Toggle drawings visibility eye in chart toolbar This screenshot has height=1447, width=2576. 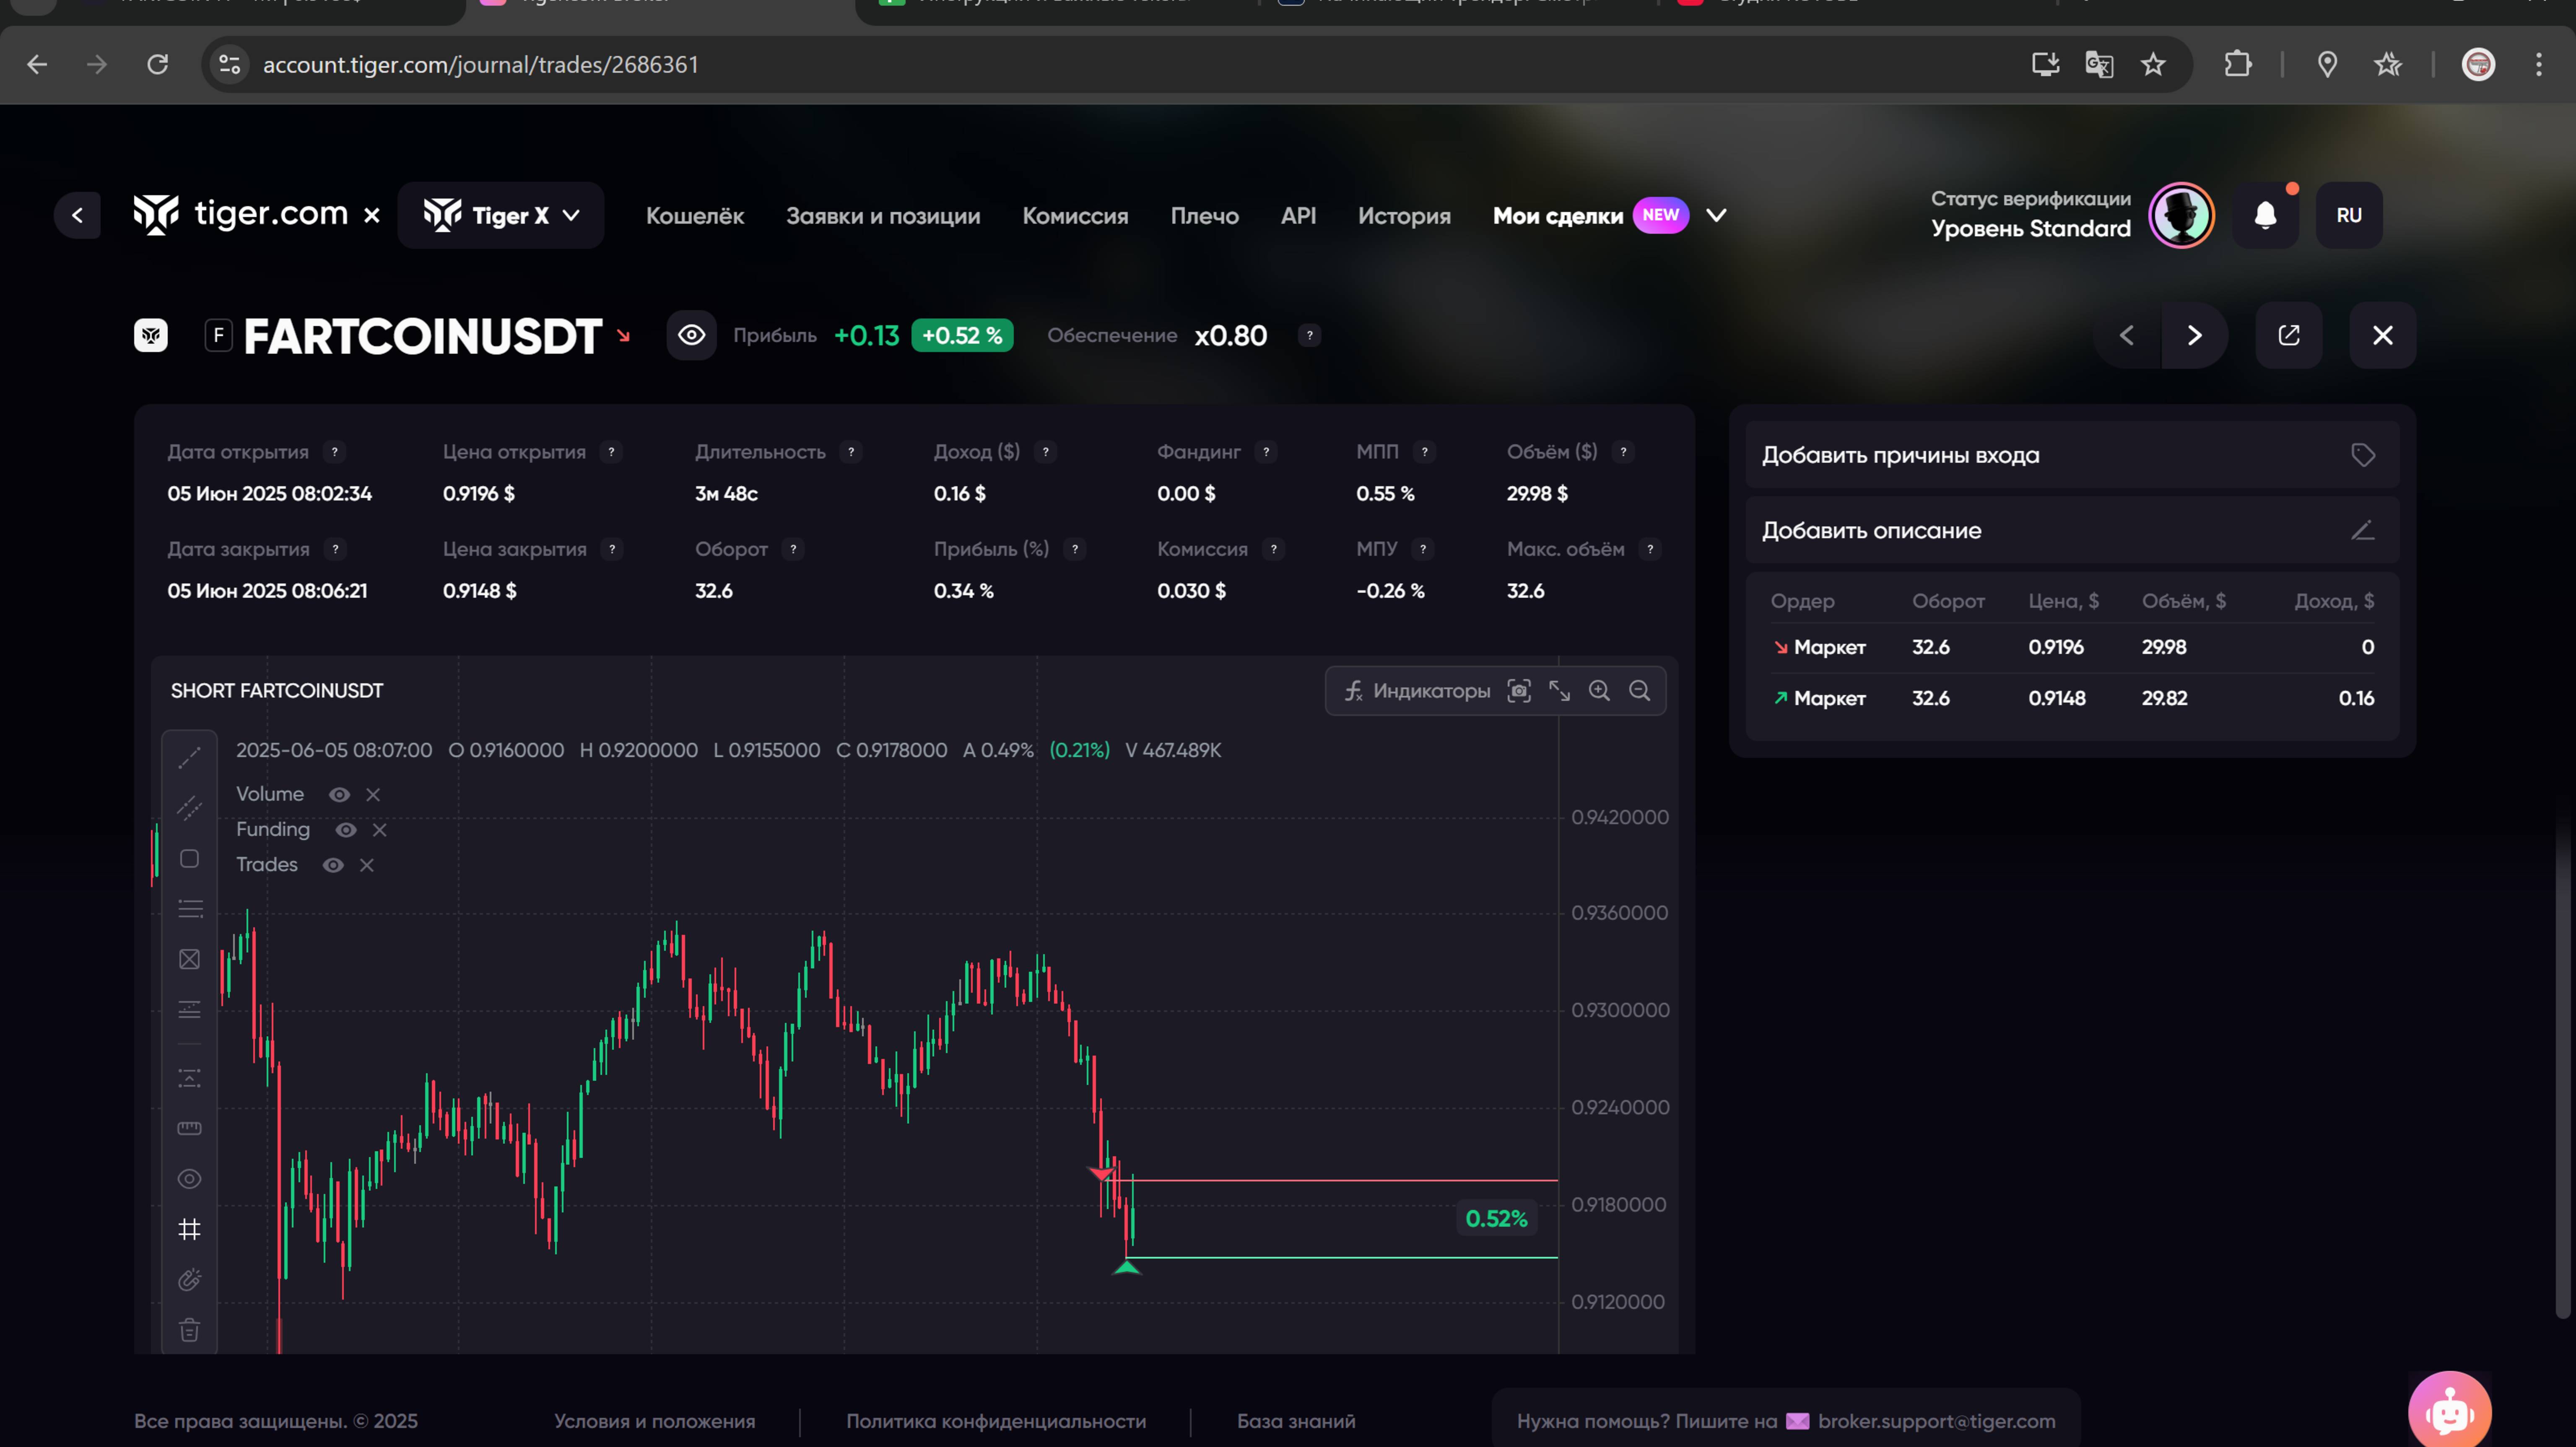click(189, 1179)
